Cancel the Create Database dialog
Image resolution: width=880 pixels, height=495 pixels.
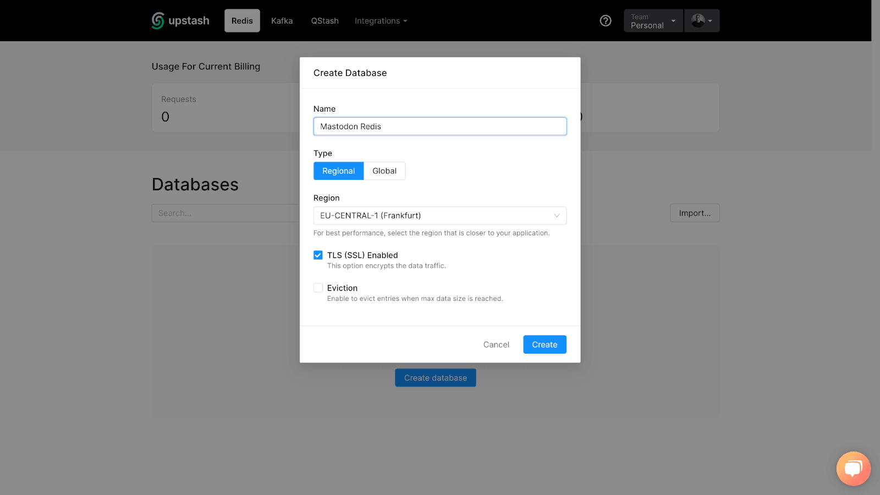pos(496,344)
